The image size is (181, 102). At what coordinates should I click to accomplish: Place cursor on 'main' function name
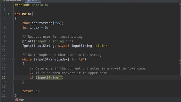(26, 14)
